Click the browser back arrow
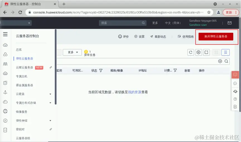The image size is (241, 142). pos(5,13)
